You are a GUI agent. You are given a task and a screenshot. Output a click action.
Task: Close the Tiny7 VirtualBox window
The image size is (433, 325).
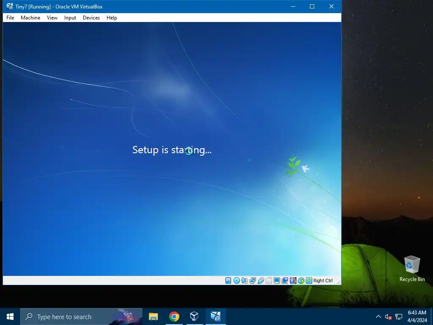click(x=332, y=6)
